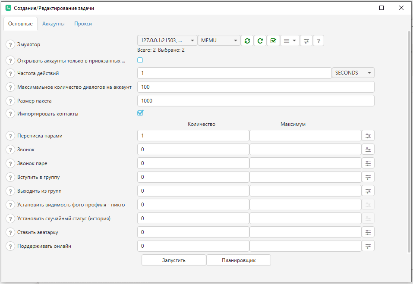Show help for Открывать аккаунты только в привязанных

[10, 61]
